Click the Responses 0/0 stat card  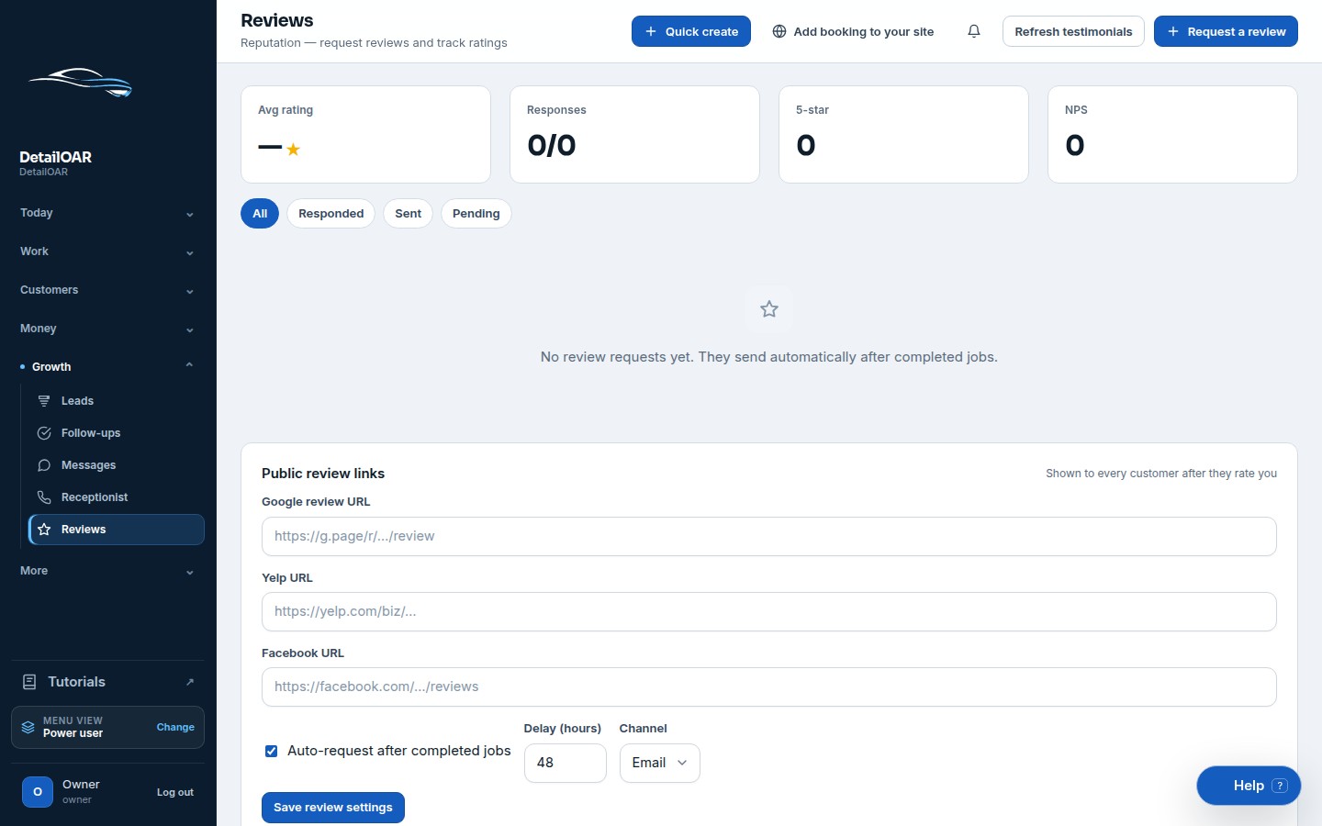(x=634, y=134)
